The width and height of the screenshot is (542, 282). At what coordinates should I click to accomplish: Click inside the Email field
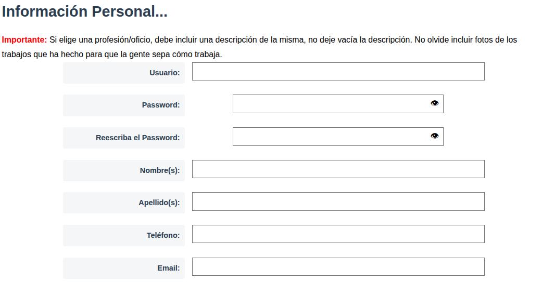point(338,266)
